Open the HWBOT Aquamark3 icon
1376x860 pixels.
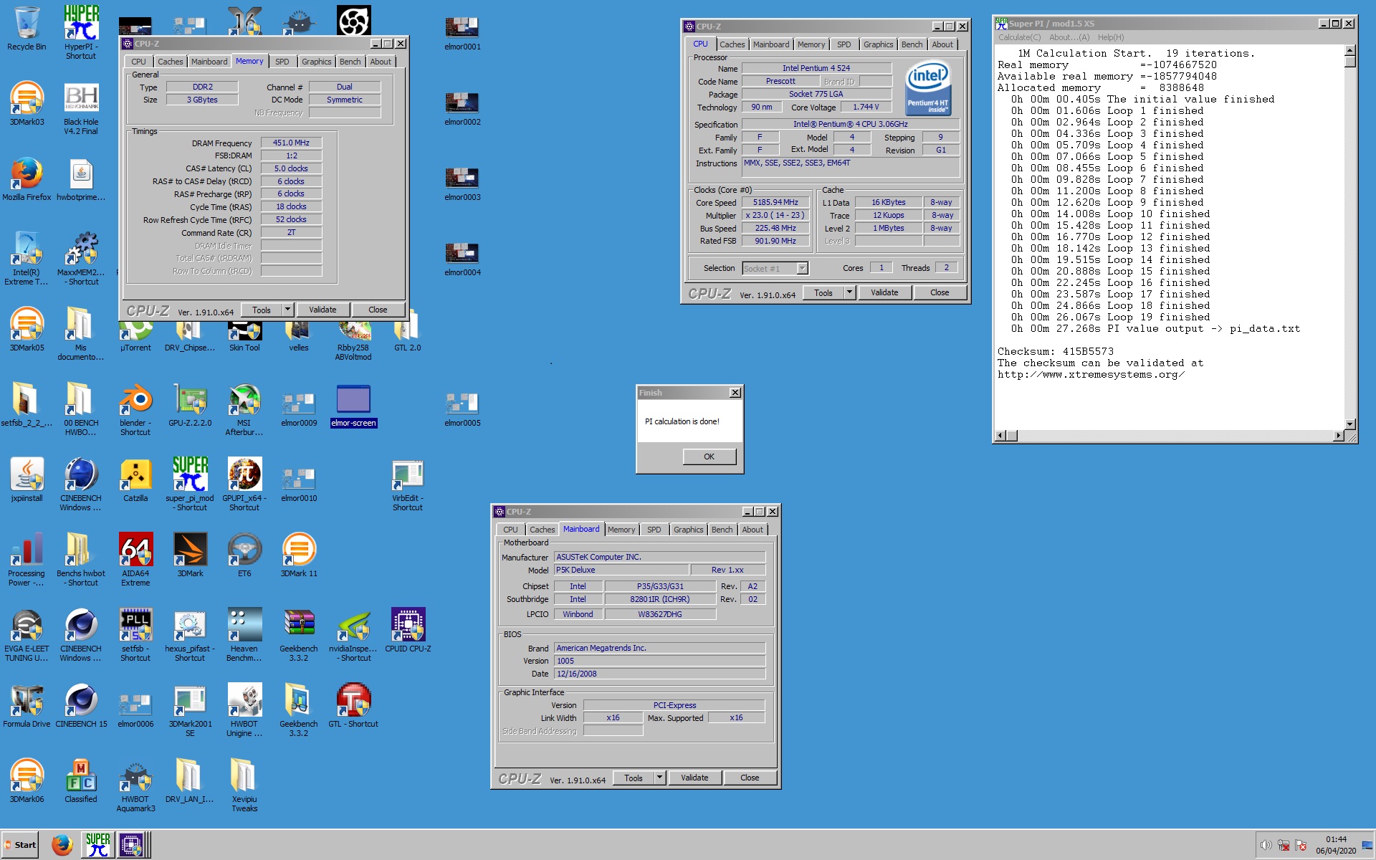point(135,785)
